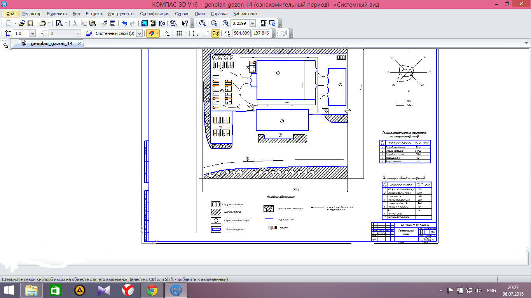Click the What's This help cursor icon
The image size is (531, 298).
(x=185, y=23)
